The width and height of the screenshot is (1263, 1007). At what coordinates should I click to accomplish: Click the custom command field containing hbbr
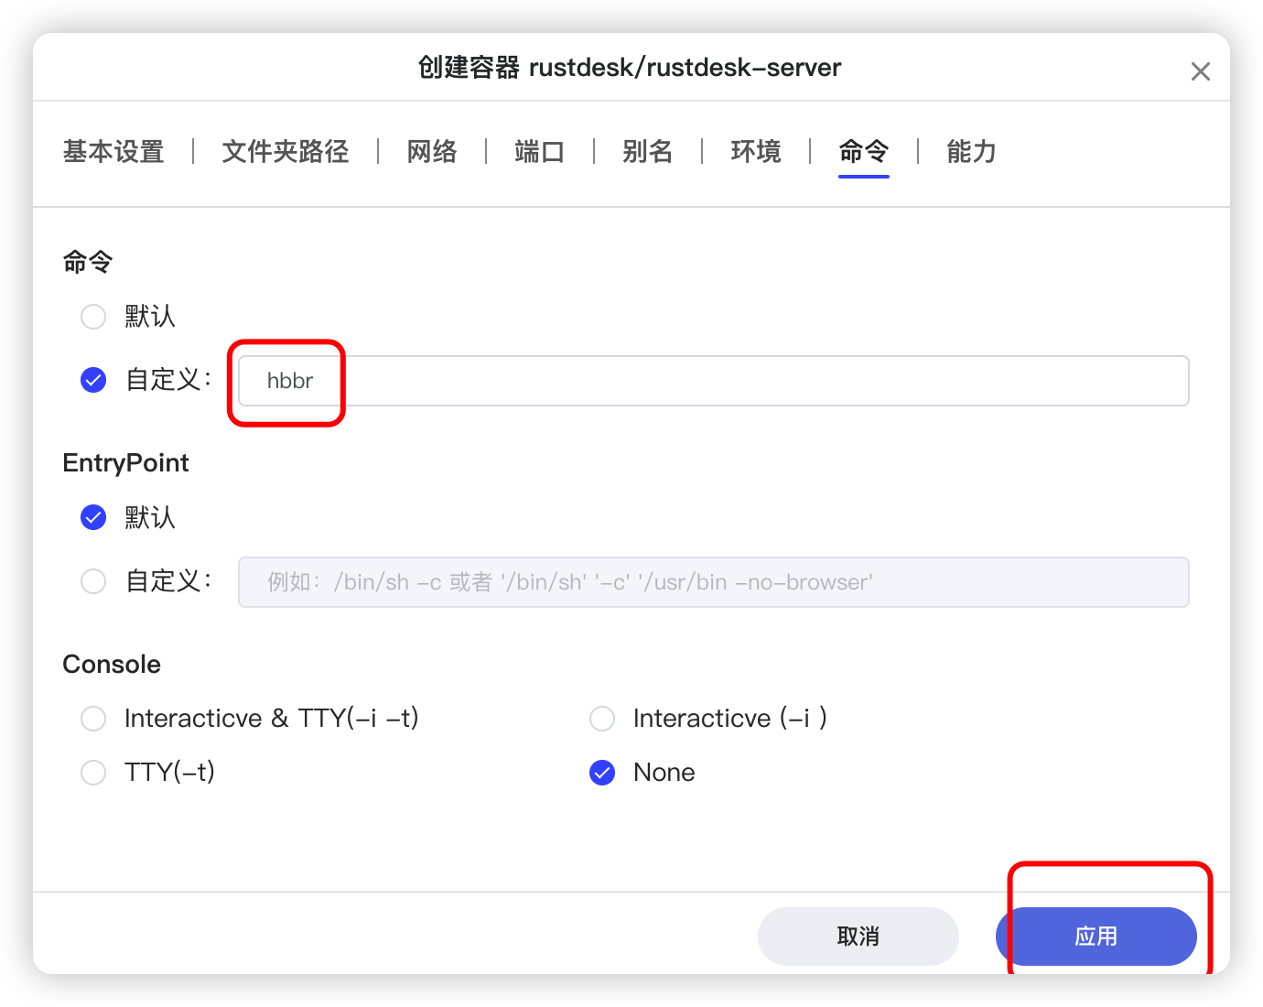[713, 381]
